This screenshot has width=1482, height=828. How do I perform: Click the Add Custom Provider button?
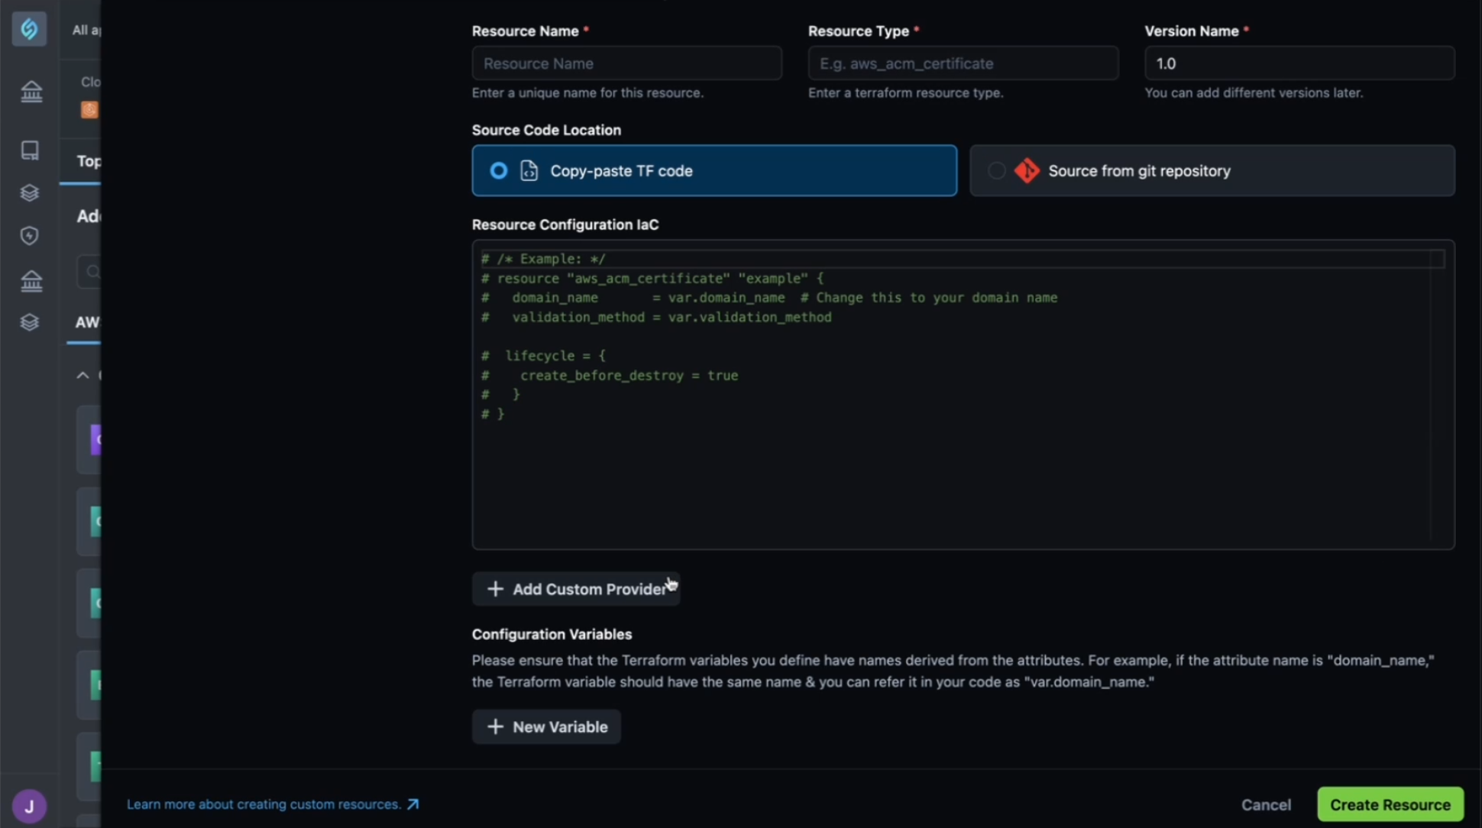(576, 589)
